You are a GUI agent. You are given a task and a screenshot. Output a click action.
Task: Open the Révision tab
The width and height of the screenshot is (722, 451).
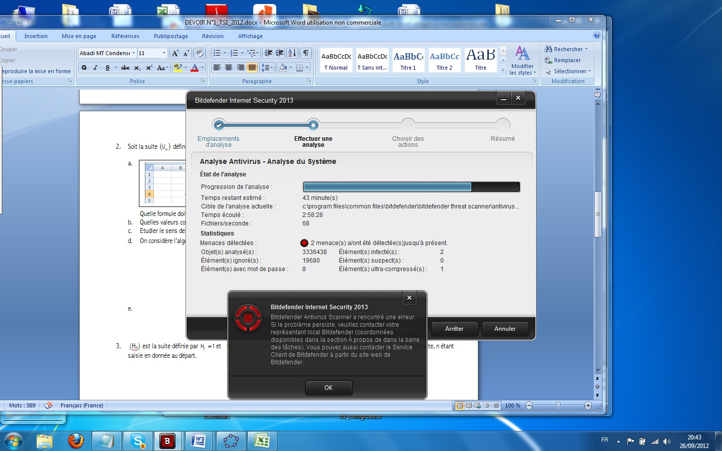(213, 36)
